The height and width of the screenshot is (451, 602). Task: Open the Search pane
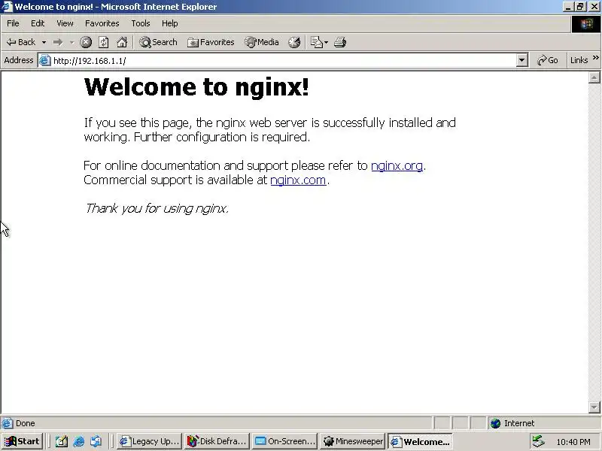pyautogui.click(x=158, y=42)
